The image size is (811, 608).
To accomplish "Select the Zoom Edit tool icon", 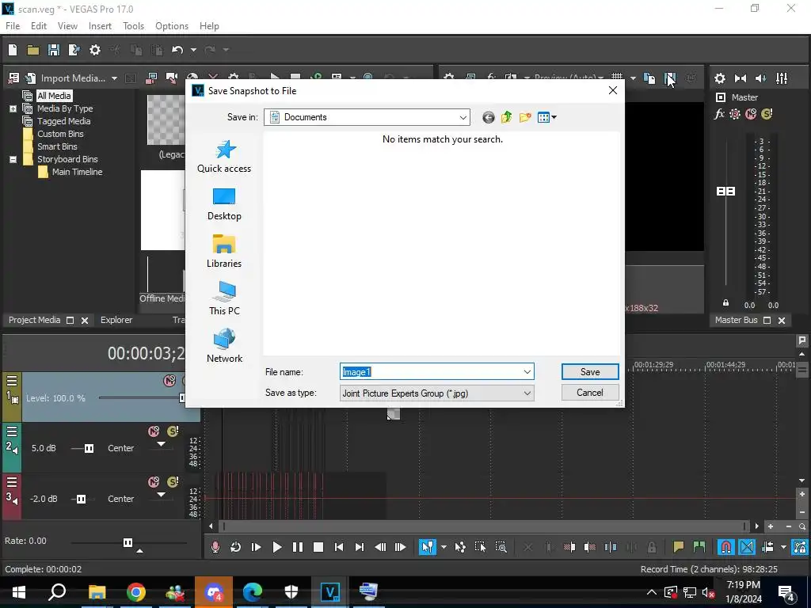I will [x=501, y=547].
